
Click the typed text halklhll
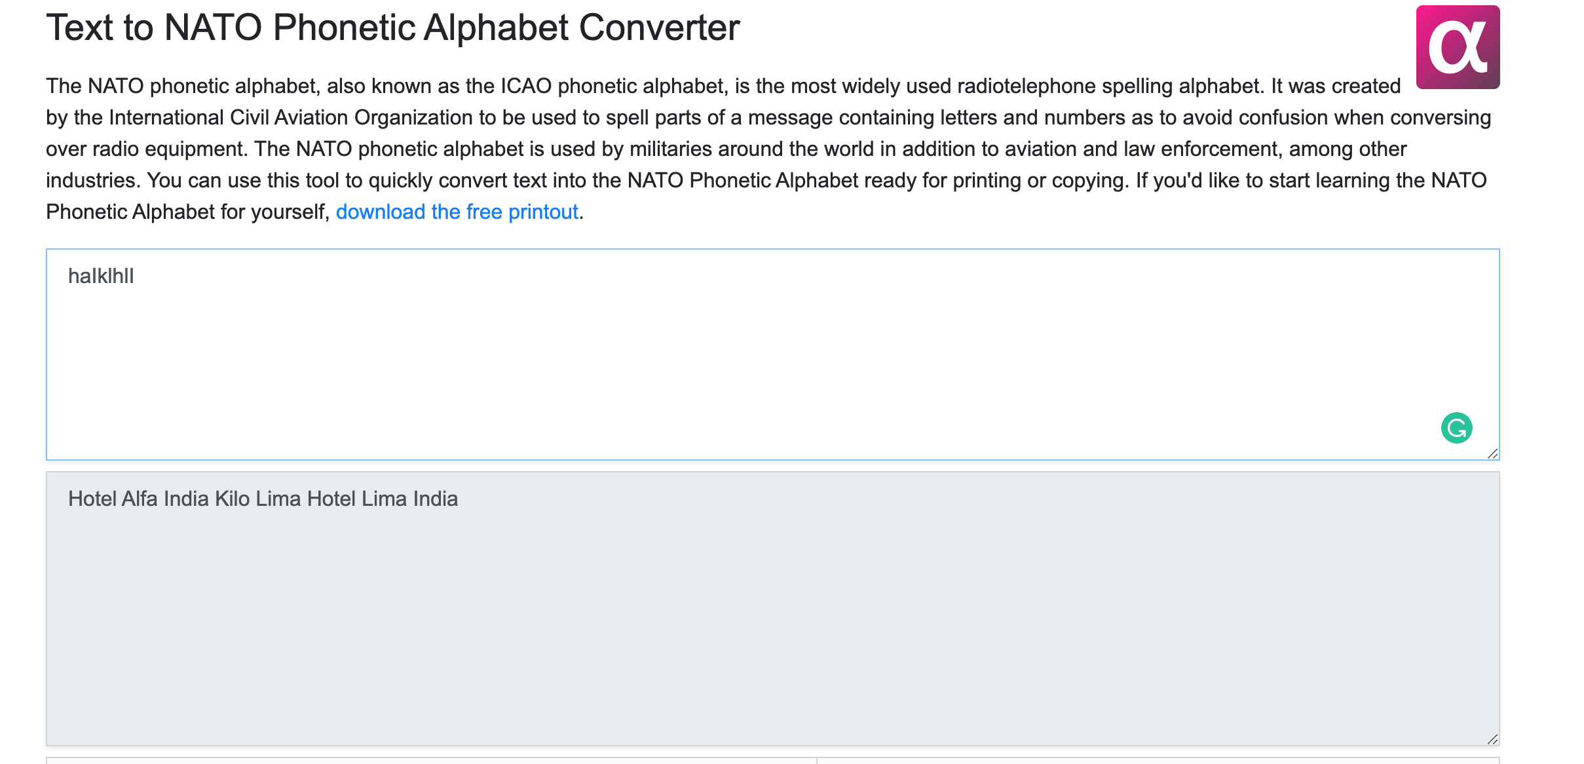[101, 276]
